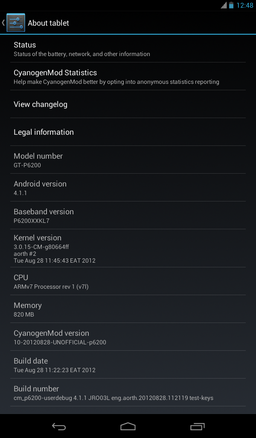This screenshot has height=438, width=256.
Task: Tap the Baseband version row
Action: 128,216
